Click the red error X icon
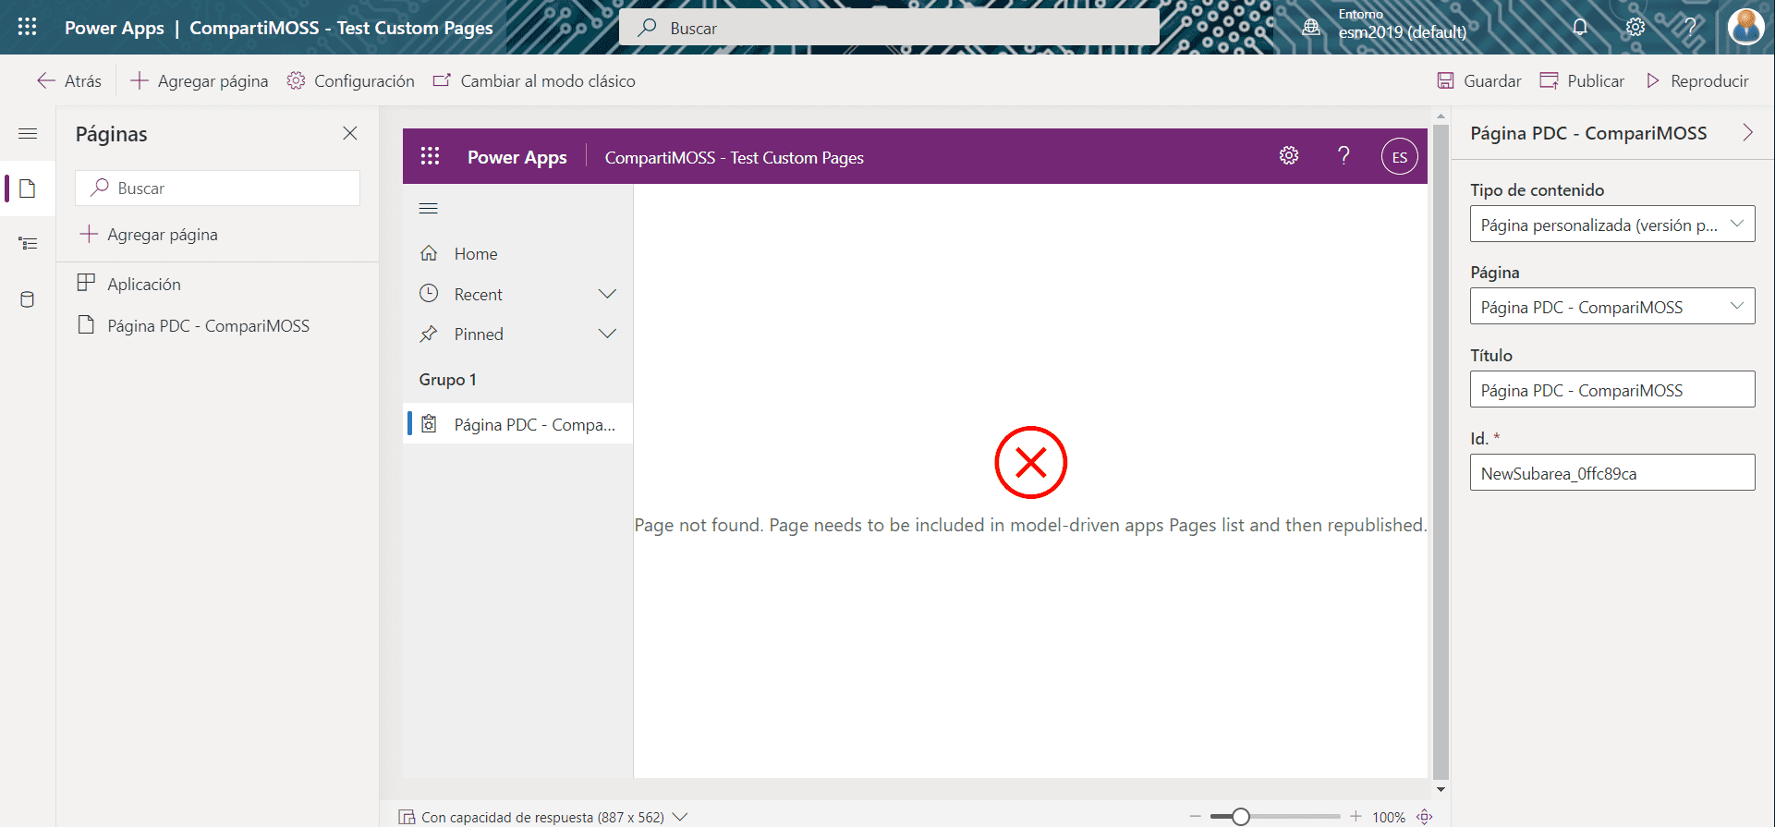 [x=1030, y=461]
